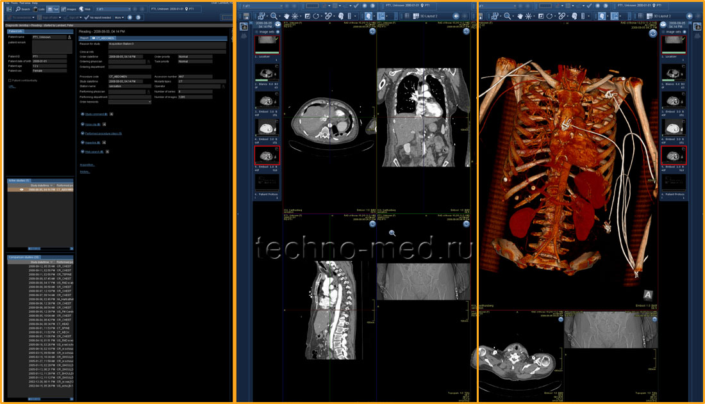This screenshot has height=404, width=705.
Task: Enable Patient confidentiality checkbox
Action: 10,80
